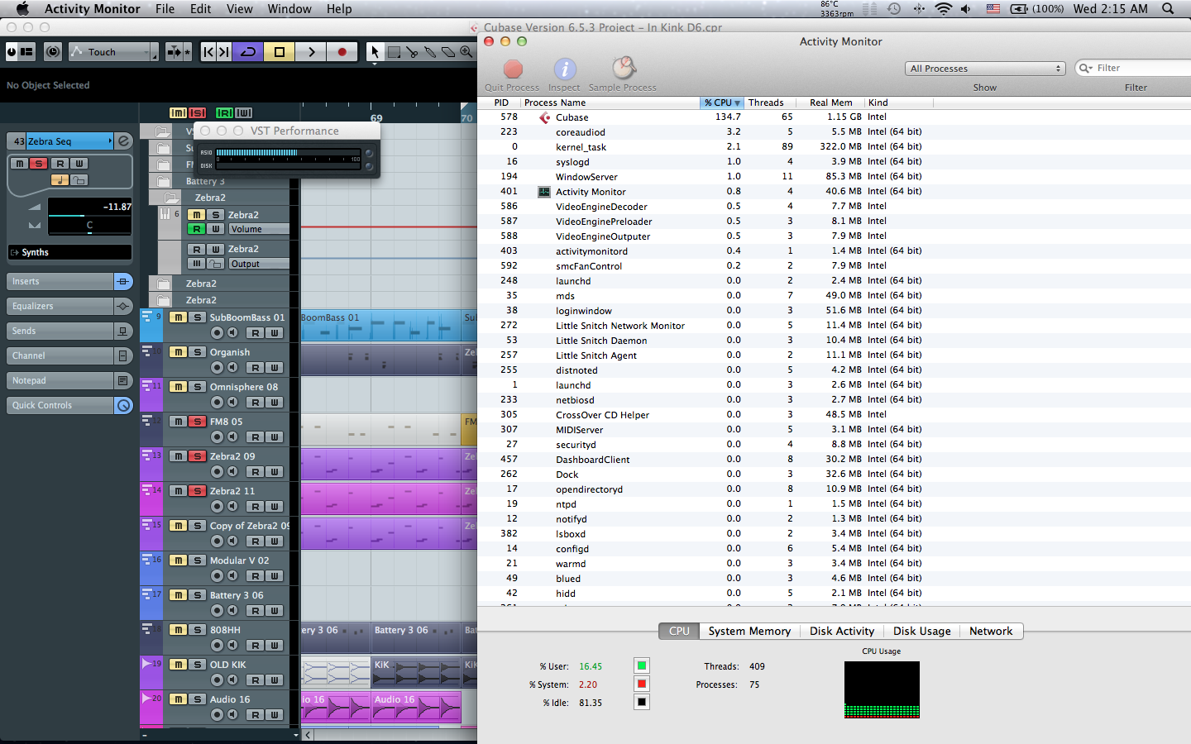Screen dimensions: 1191x744
Task: Click the Stop transport button
Action: tap(280, 52)
